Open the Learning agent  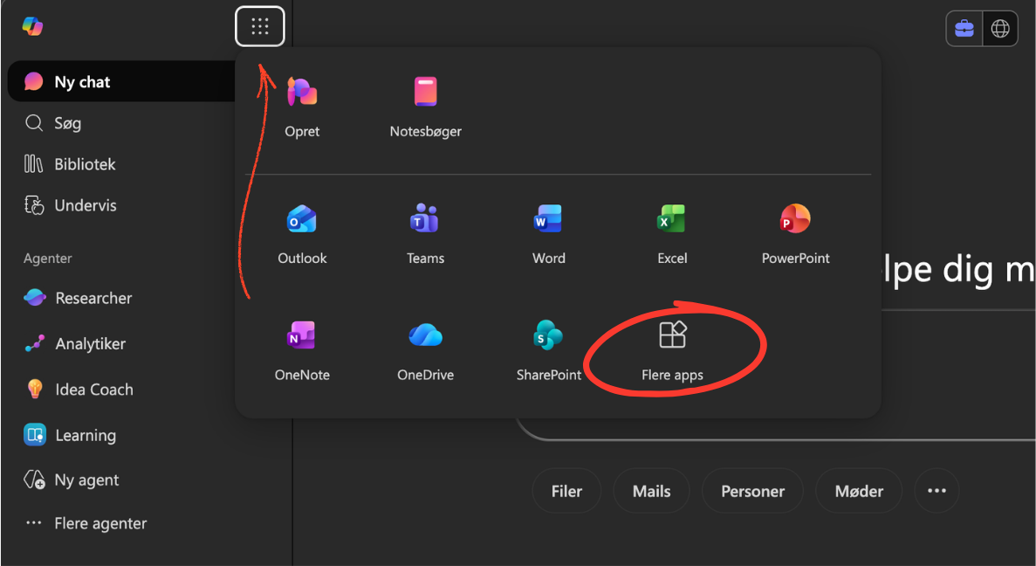[70, 435]
